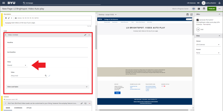Open the more options ellipsis menu
Viewport: 223px width, 111px height.
click(220, 9)
